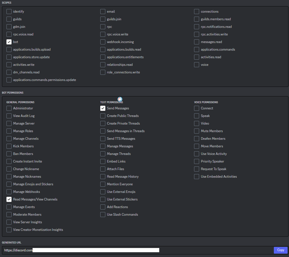289x257 pixels.
Task: Copy the generated URL
Action: pos(281,250)
